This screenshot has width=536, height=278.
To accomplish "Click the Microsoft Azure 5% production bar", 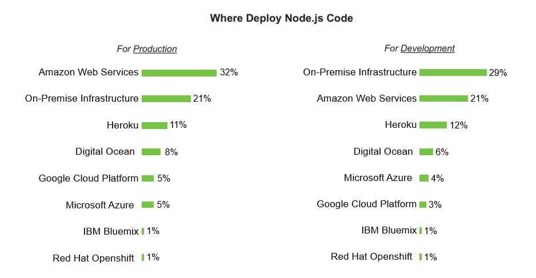I will [147, 204].
